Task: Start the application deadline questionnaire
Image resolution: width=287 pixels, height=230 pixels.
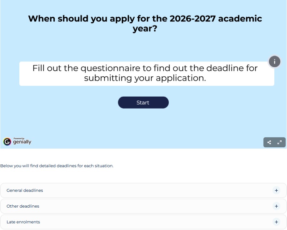Action: click(143, 103)
